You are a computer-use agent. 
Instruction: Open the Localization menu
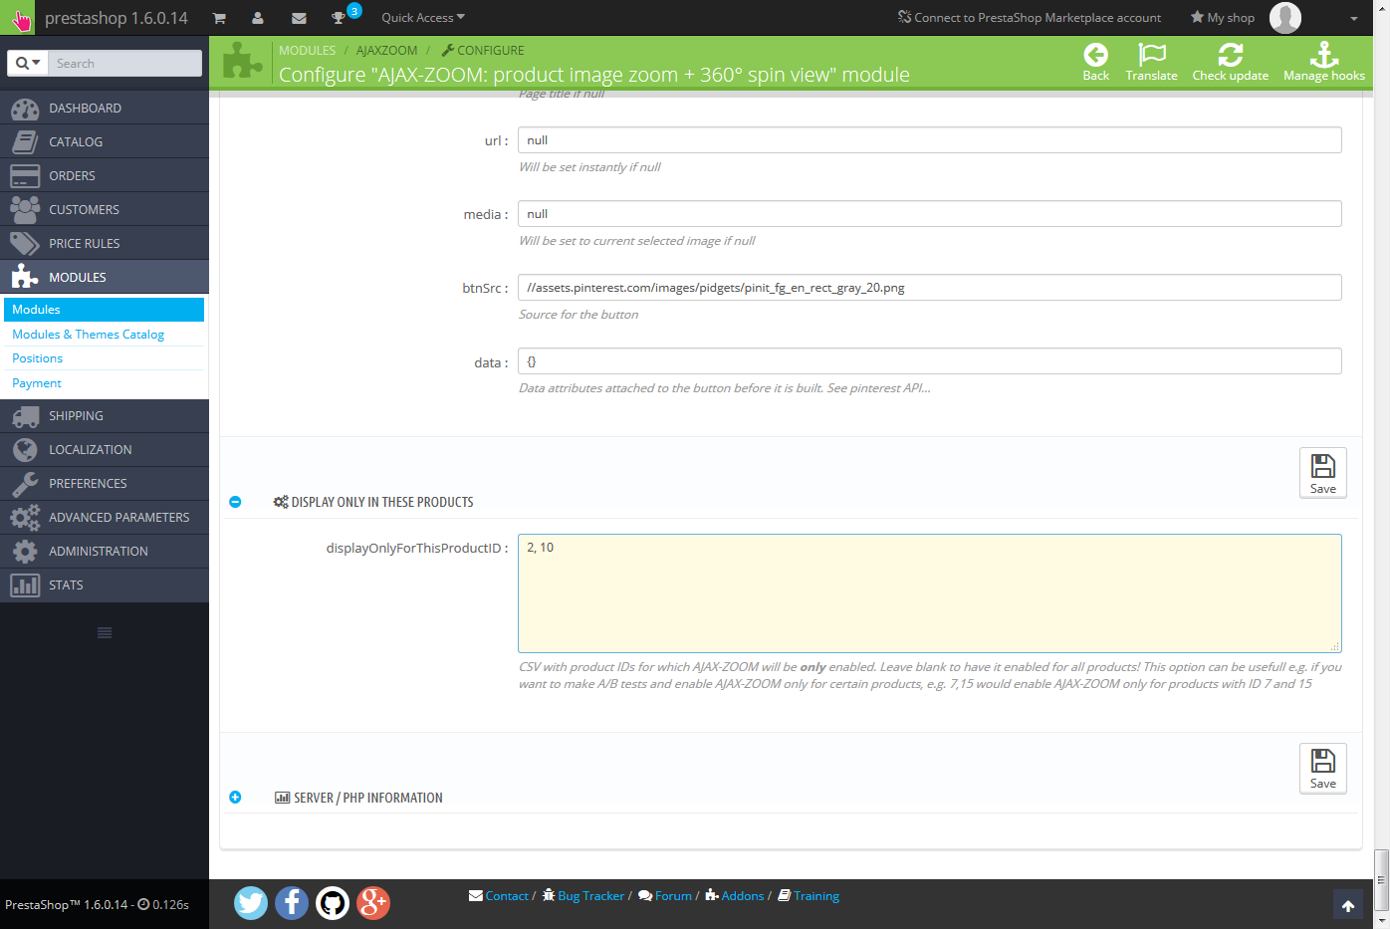[x=105, y=449]
